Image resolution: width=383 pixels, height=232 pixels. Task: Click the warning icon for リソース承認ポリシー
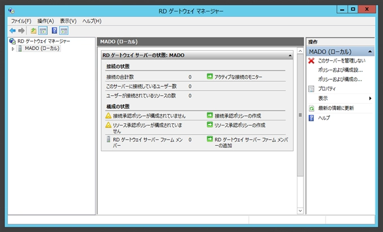coord(108,125)
